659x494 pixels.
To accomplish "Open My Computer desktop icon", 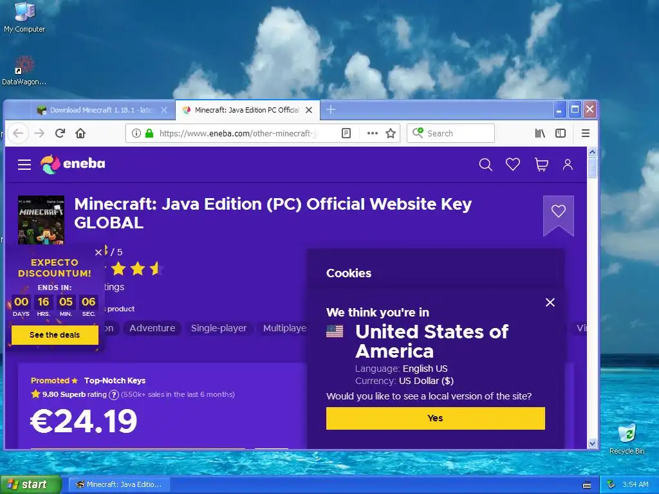I will coord(24,17).
